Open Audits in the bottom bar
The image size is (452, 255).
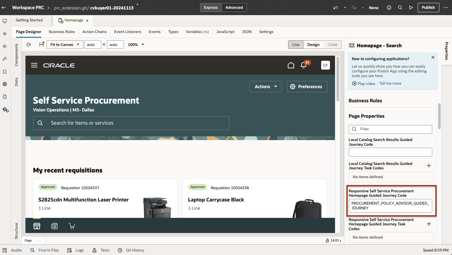pos(13,250)
